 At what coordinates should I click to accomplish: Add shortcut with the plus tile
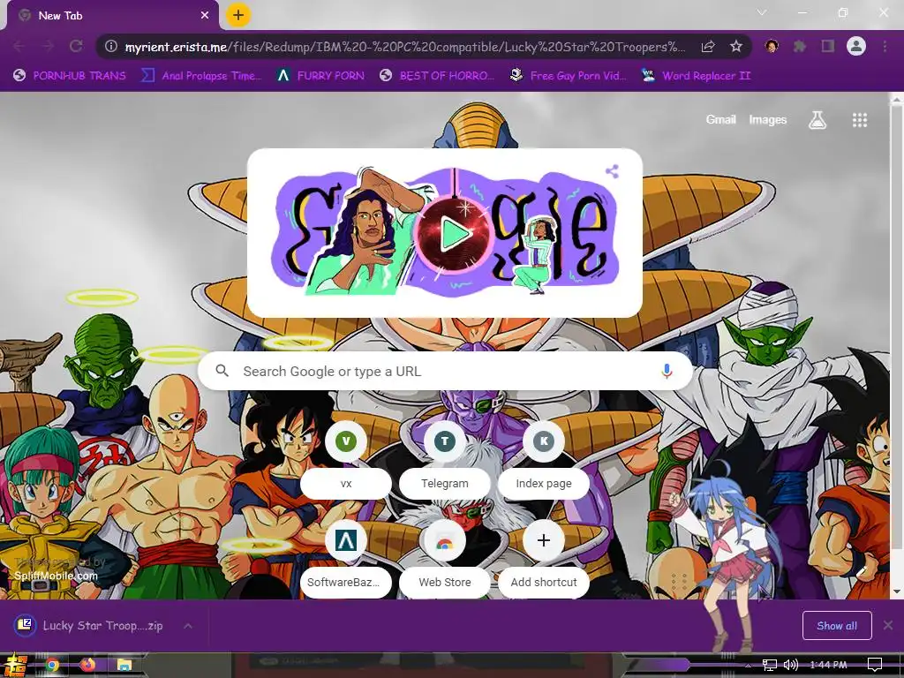[544, 558]
